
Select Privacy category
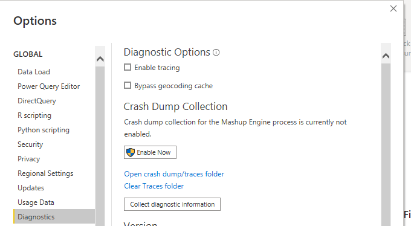[x=28, y=159]
